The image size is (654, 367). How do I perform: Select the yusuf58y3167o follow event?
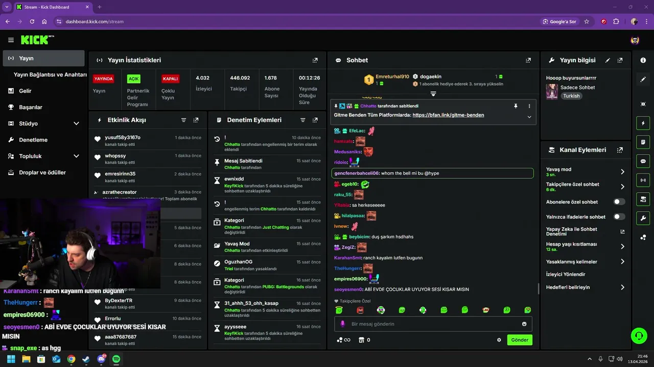pos(148,141)
